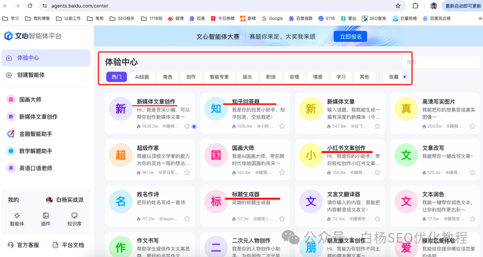Contact 官方客服 via headset icon
The image size is (483, 257).
coord(23,245)
